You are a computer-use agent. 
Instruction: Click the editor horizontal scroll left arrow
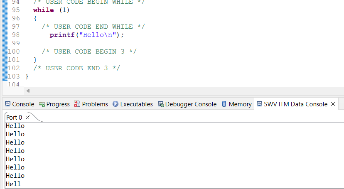tap(28, 91)
